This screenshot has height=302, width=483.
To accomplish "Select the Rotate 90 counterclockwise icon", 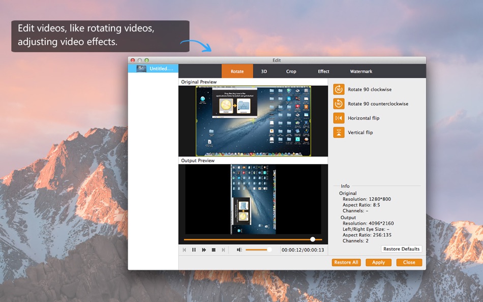I will 339,103.
